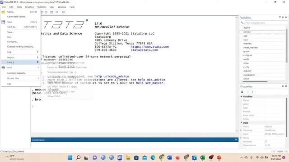Image resolution: width=289 pixels, height=162 pixels.
Task: Expand the Print submenu
Action: [x=21, y=67]
